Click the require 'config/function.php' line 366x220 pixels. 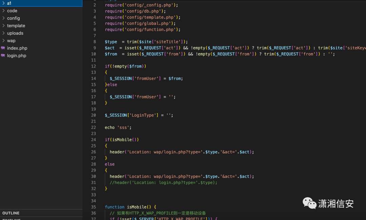143,29
